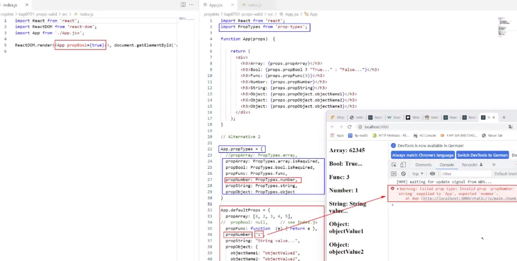Image resolution: width=517 pixels, height=261 pixels.
Task: Click Switch DevTools to German button
Action: [482, 155]
